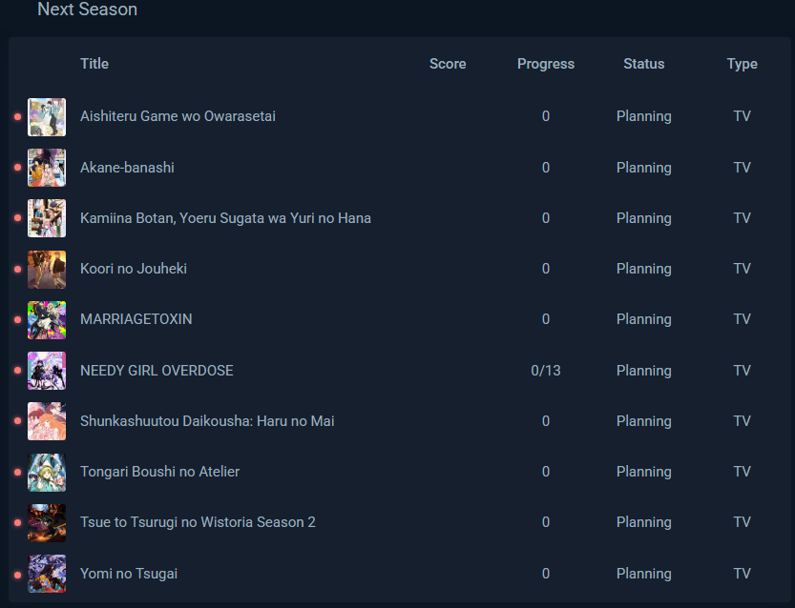Click the TV type of Koori no Jouheki
Image resolution: width=795 pixels, height=608 pixels.
coord(743,269)
